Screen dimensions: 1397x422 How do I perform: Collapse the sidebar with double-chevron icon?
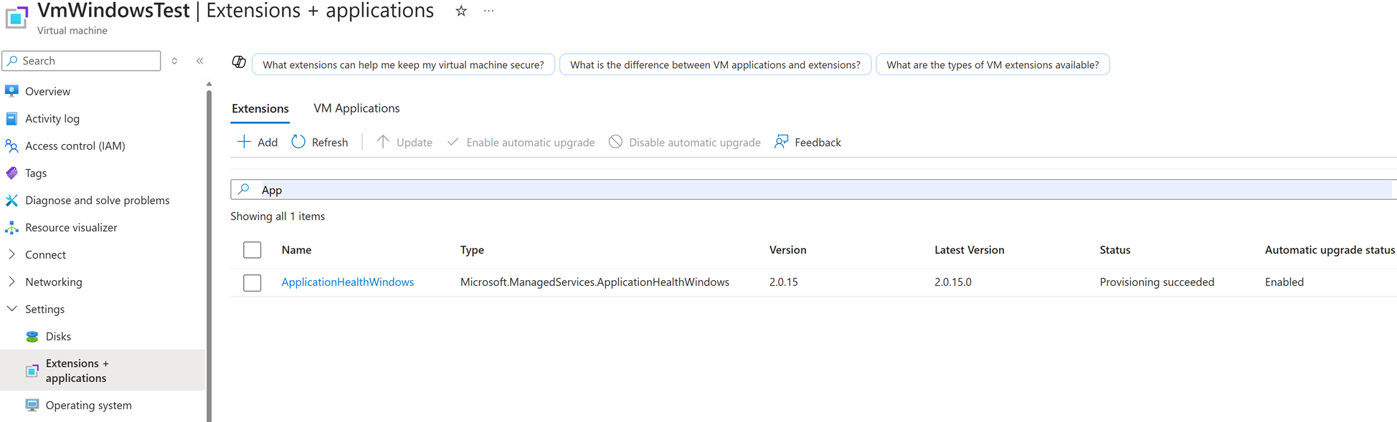pos(200,61)
